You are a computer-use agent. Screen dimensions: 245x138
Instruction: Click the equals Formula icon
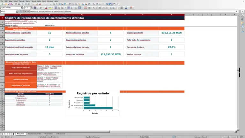click(x=28, y=11)
